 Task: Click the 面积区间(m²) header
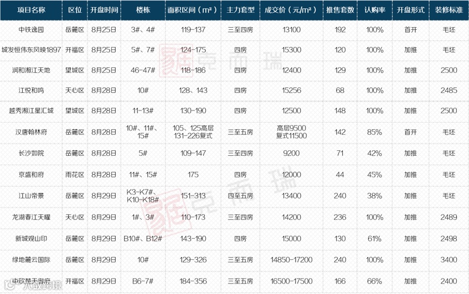click(193, 10)
